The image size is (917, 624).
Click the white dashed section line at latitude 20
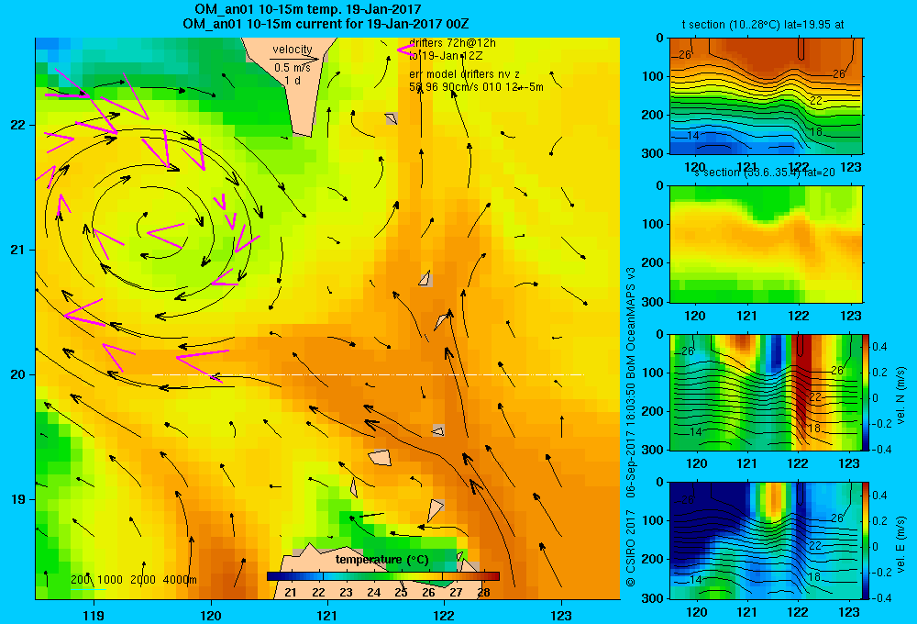368,374
